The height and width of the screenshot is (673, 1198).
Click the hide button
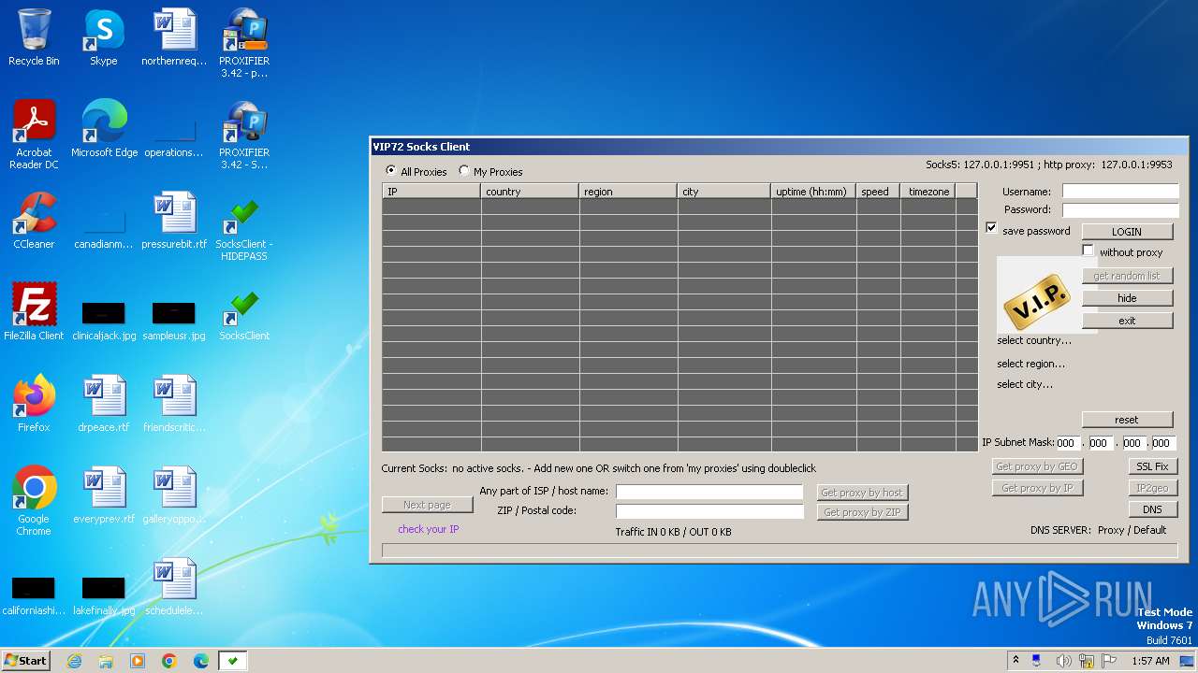(1127, 298)
